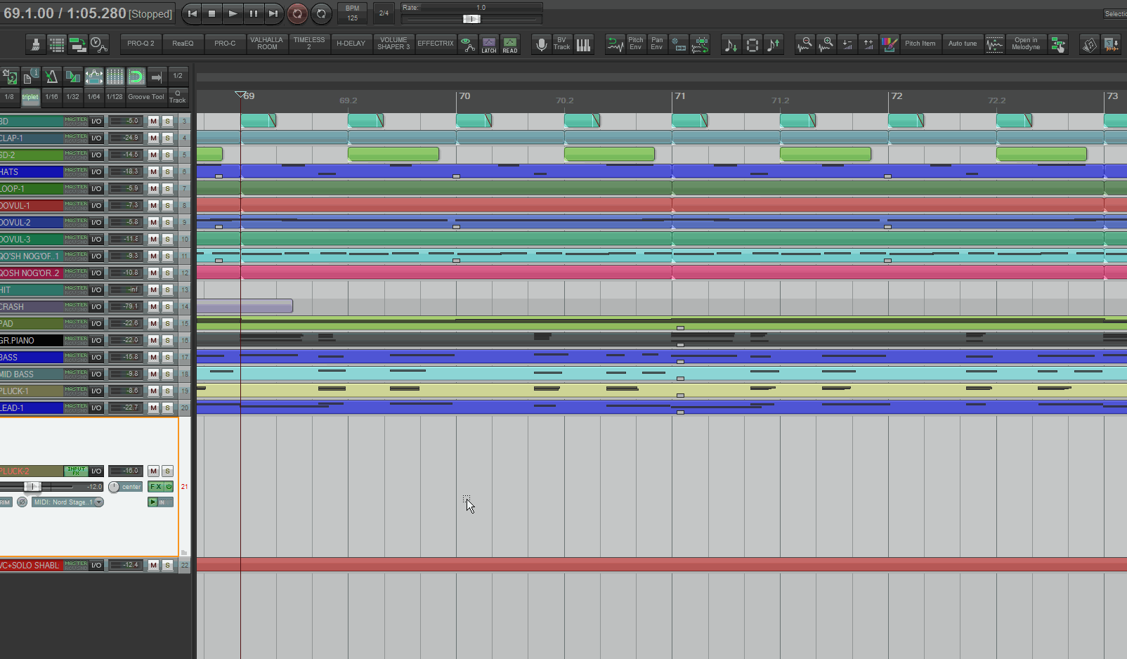
Task: Select the 1/16 grid division
Action: [x=51, y=97]
